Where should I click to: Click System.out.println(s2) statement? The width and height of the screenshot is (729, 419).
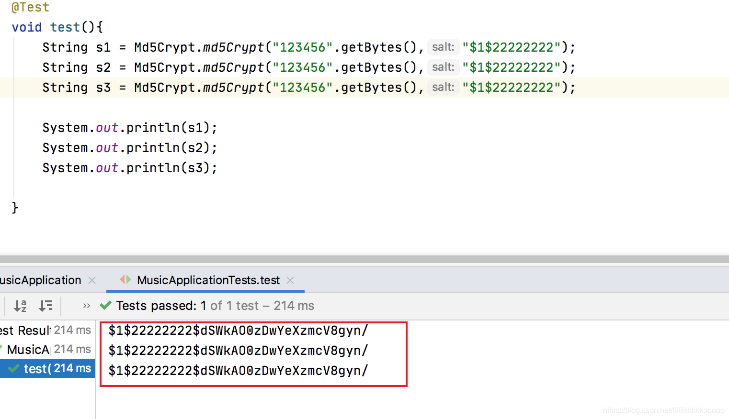[130, 148]
